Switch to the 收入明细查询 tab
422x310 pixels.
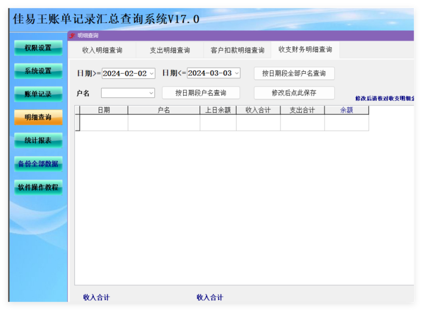pos(102,50)
